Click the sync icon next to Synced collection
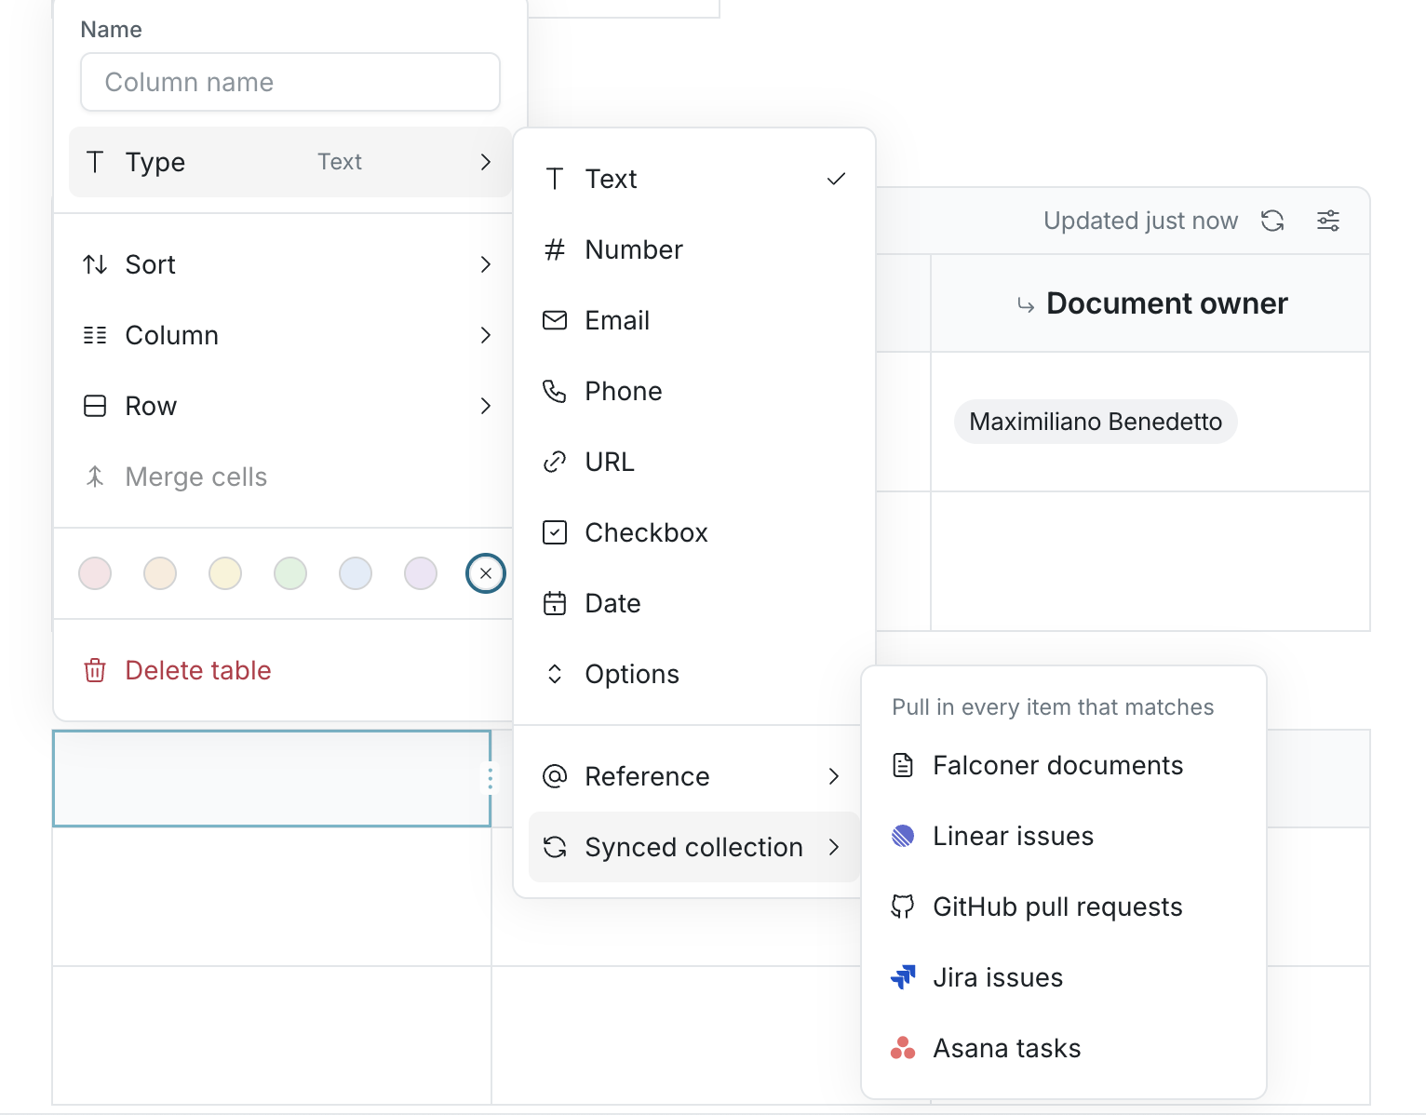The height and width of the screenshot is (1115, 1426). 555,847
